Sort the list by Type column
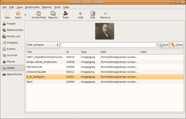Viewport: 186px width, 119px height. tap(89, 52)
